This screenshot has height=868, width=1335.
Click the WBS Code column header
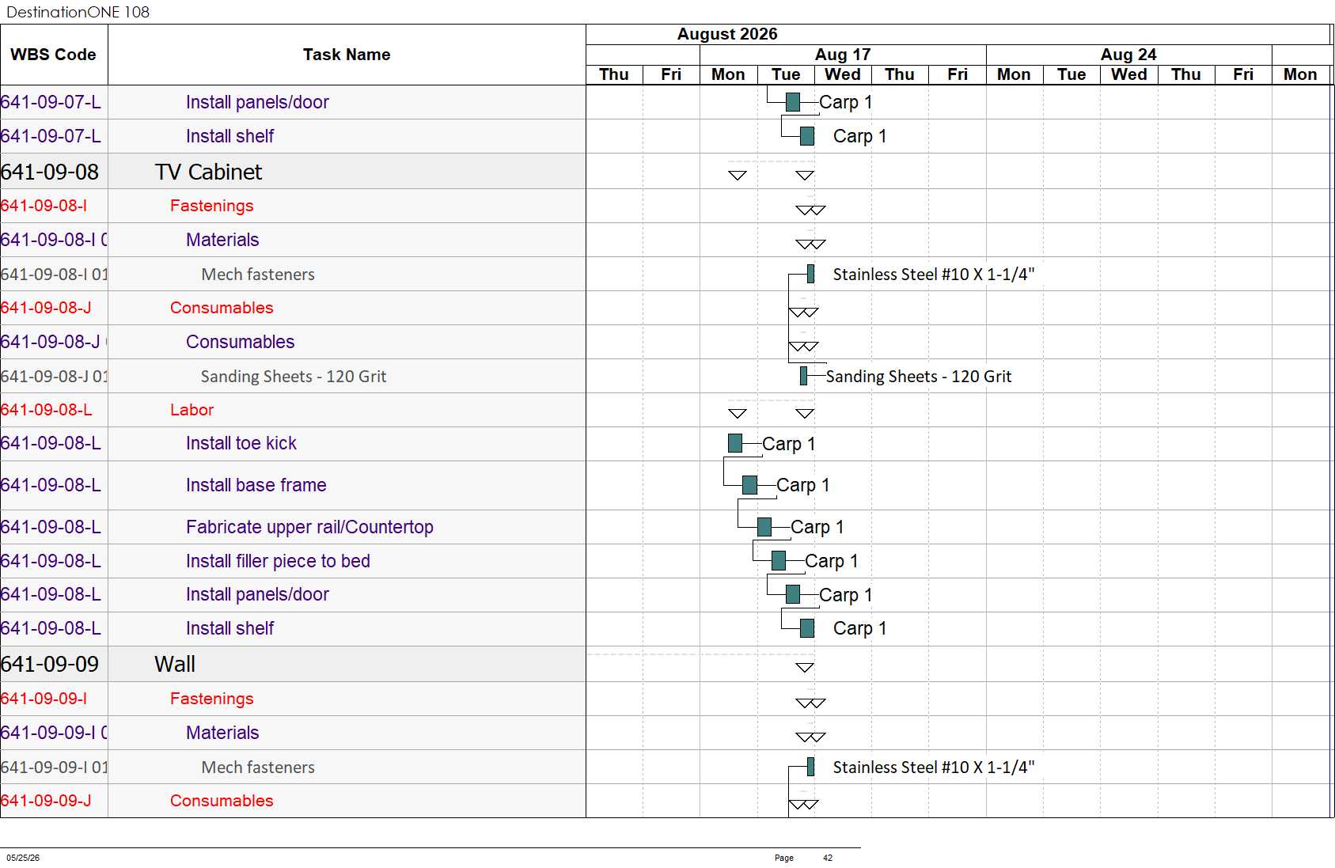coord(54,55)
